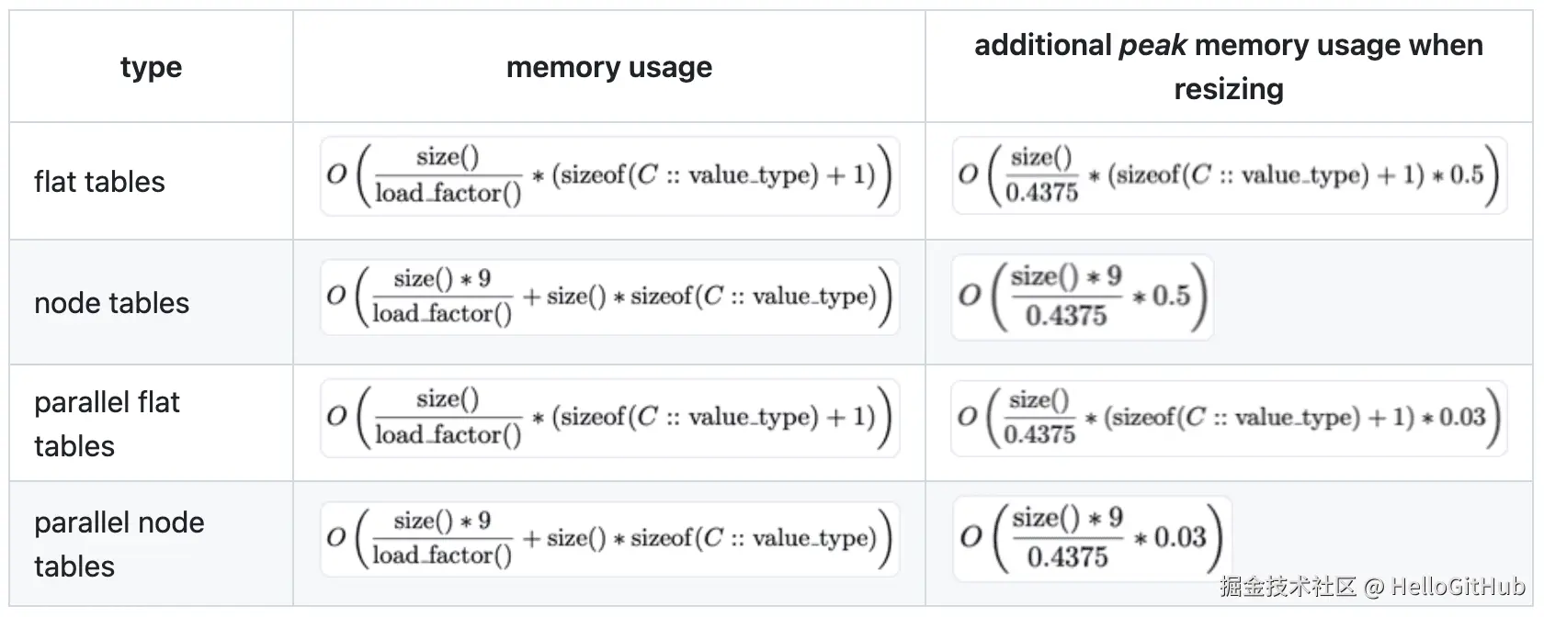This screenshot has width=1544, height=617.
Task: Click the node tables memory usage formula
Action: [609, 297]
